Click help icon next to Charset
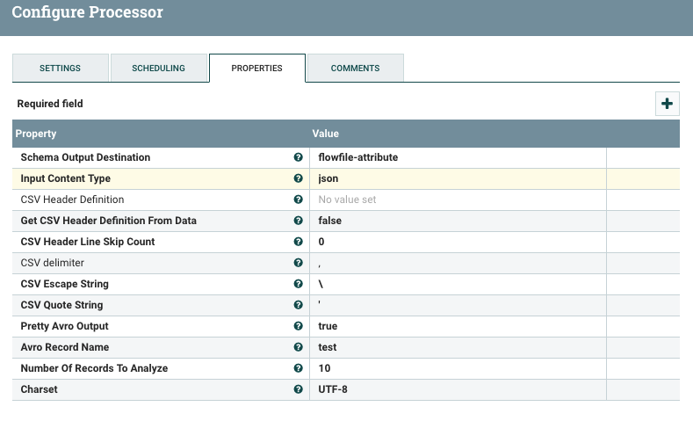The image size is (693, 421). coord(299,389)
